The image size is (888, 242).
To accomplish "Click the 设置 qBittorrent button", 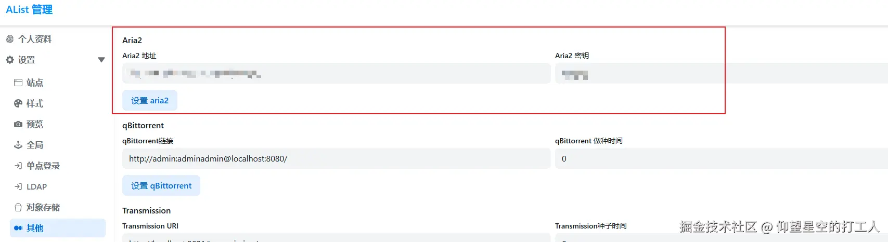I will [x=161, y=185].
